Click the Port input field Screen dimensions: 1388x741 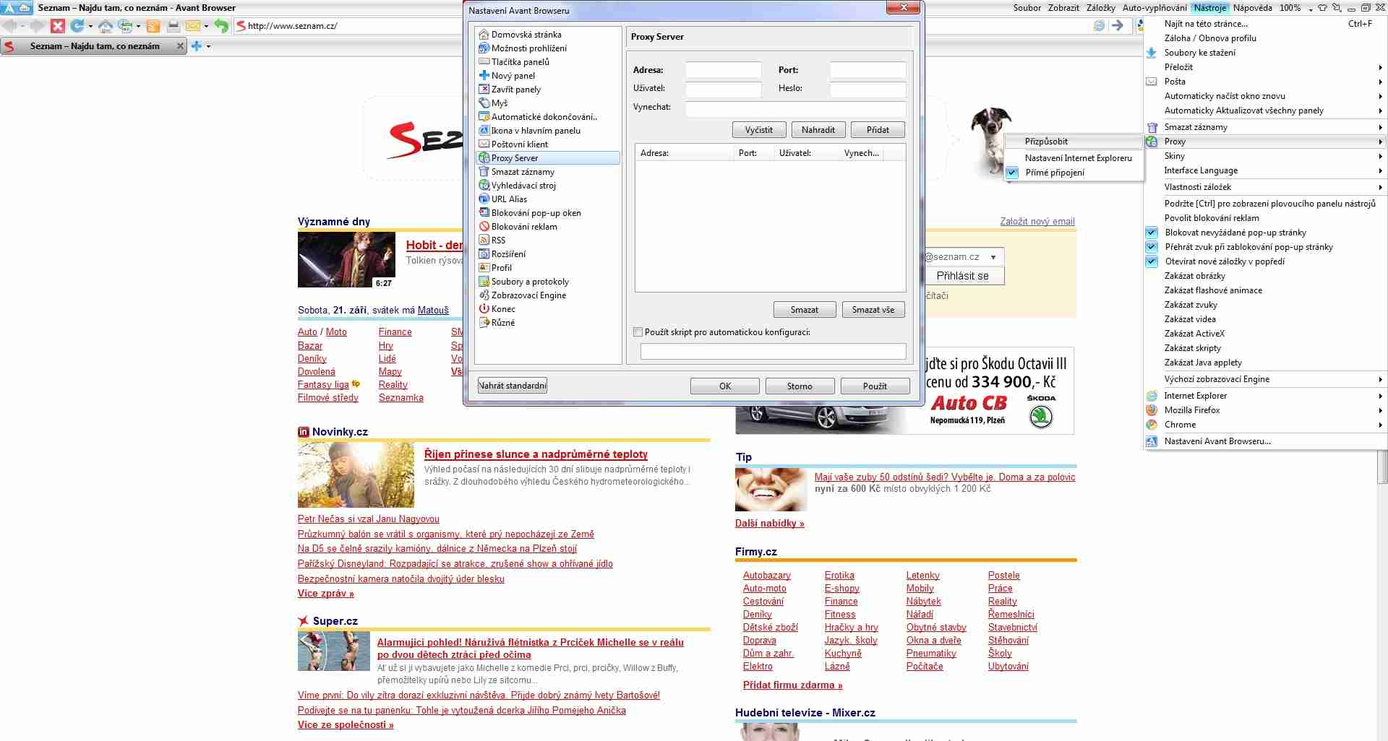[x=868, y=70]
